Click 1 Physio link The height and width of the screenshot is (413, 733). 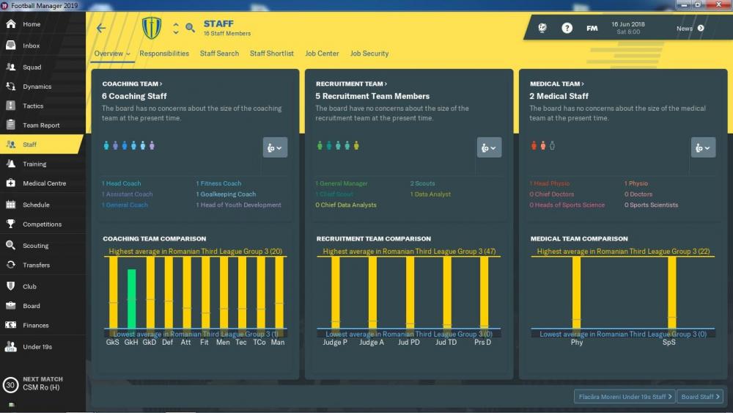636,183
